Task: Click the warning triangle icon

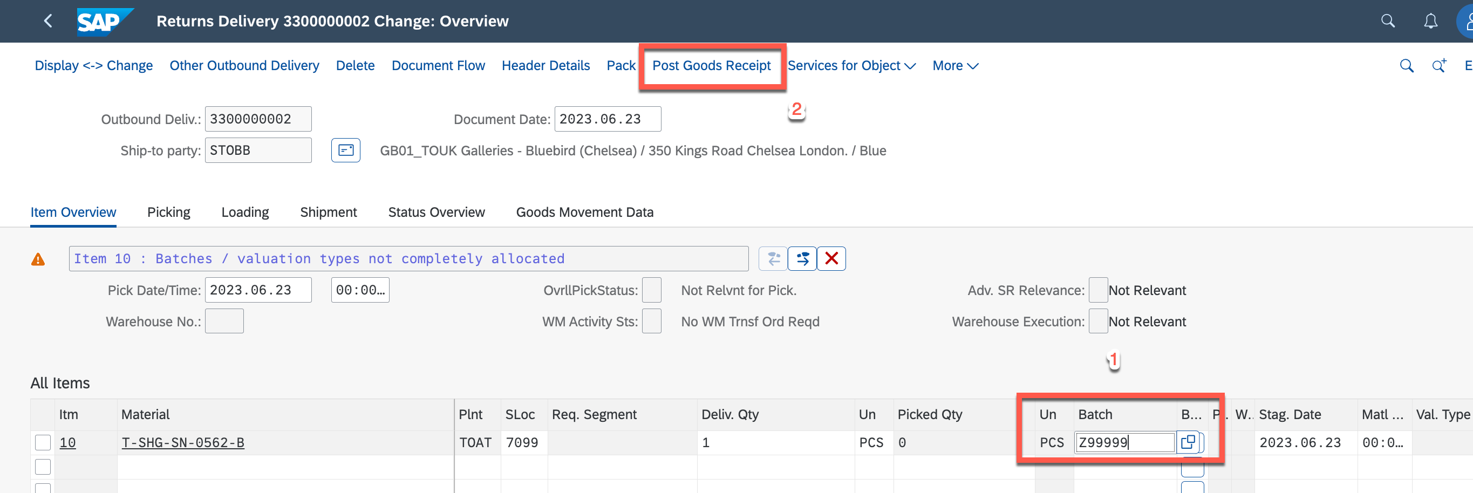Action: pos(38,259)
